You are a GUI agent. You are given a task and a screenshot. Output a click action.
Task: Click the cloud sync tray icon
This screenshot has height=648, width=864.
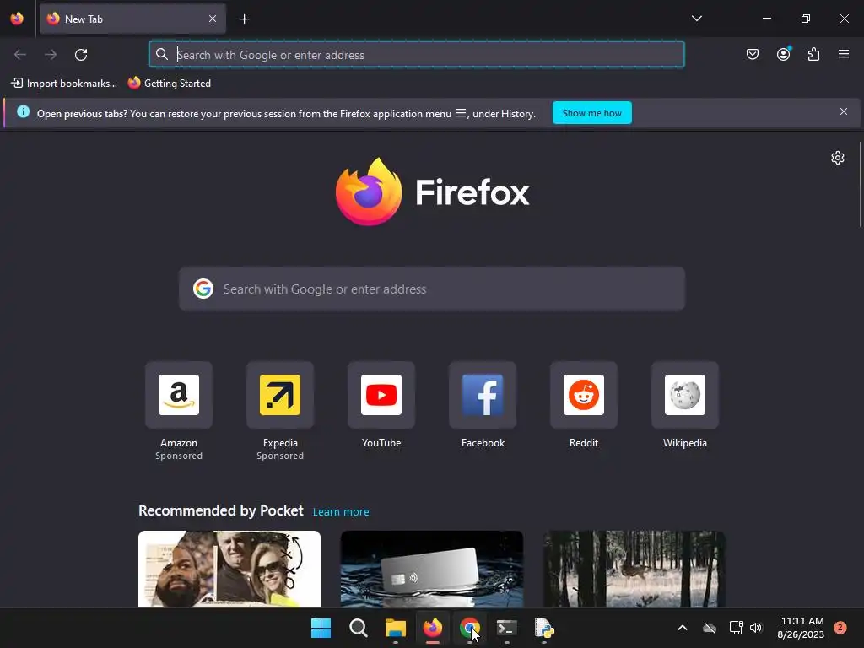tap(710, 628)
